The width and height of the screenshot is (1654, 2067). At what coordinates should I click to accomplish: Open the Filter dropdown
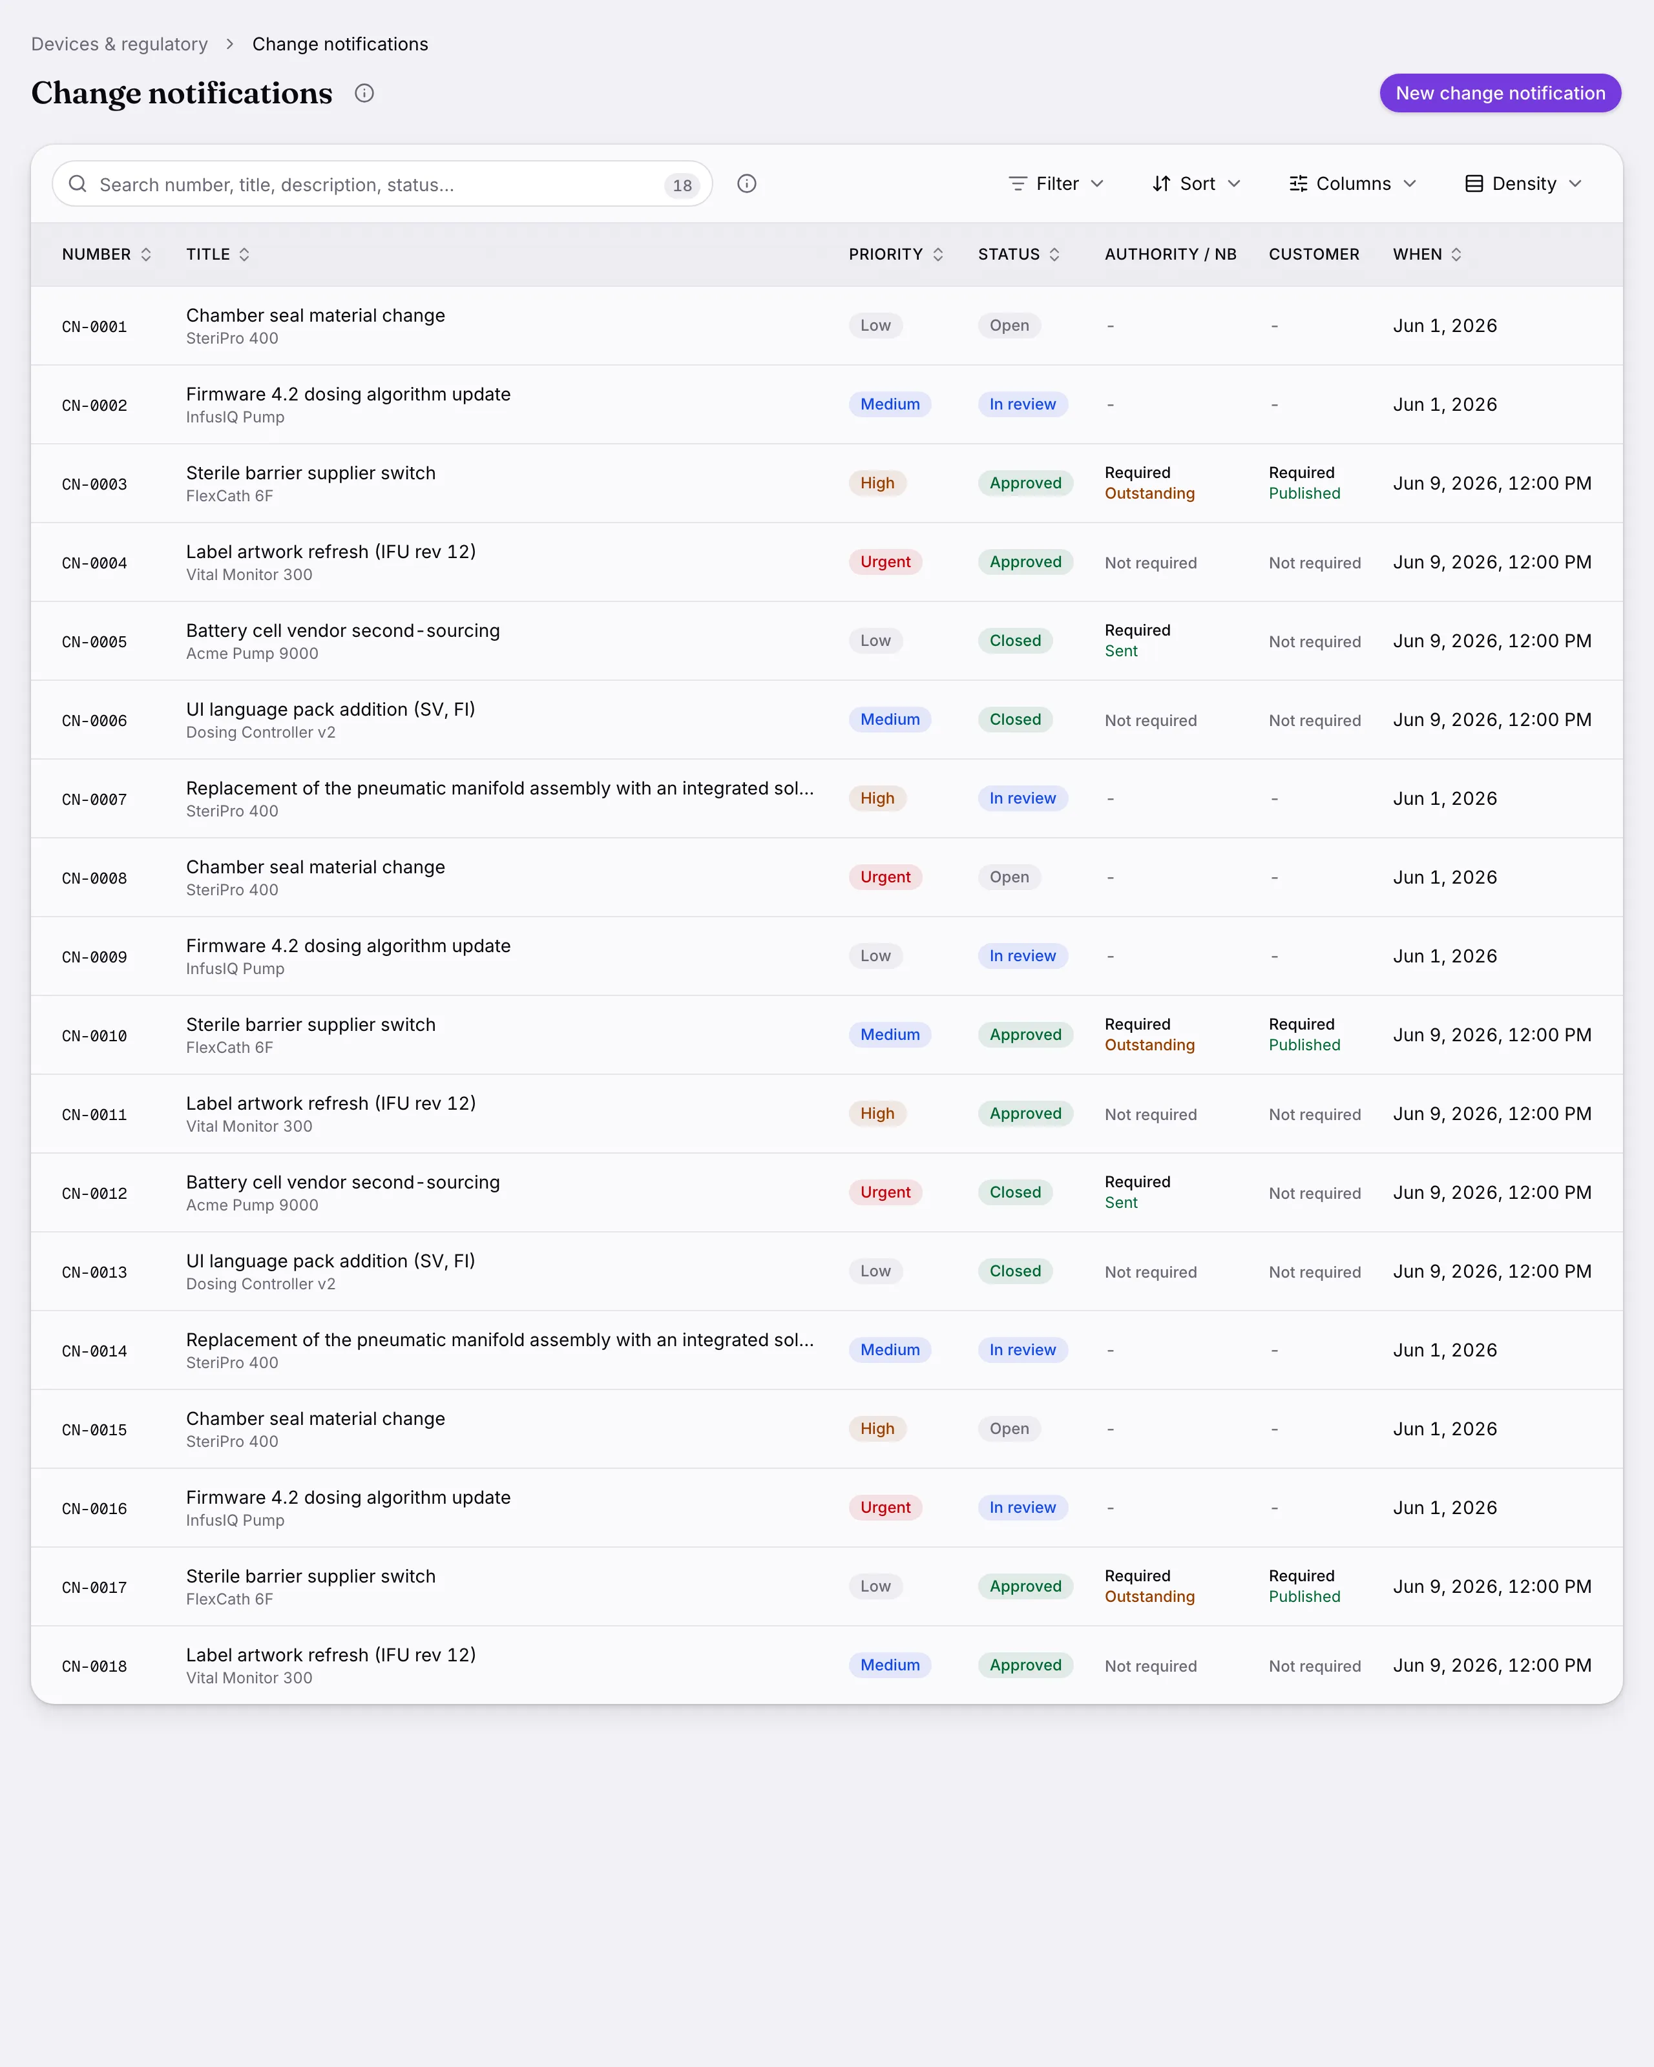click(1056, 184)
